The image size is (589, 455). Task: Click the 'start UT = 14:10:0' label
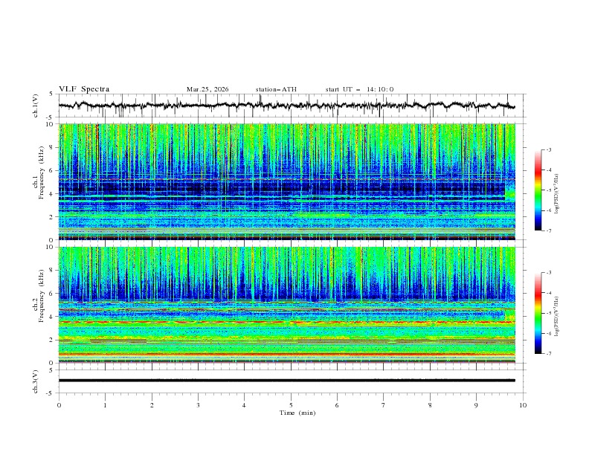359,89
